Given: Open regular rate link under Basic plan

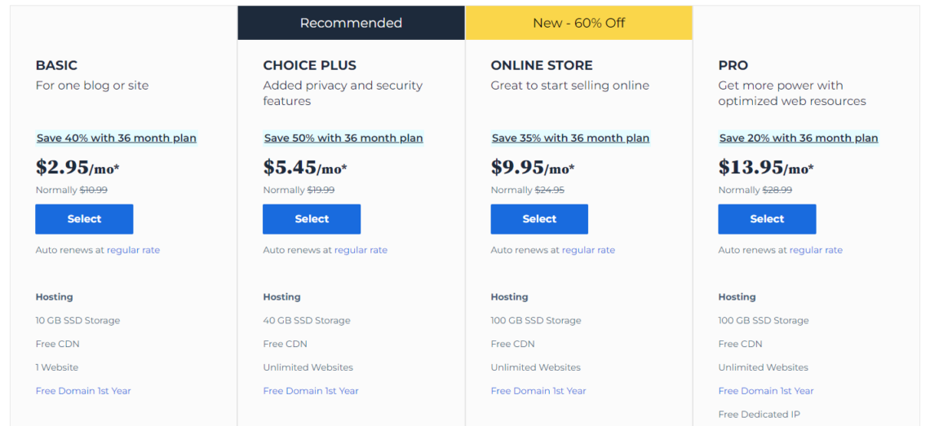Looking at the screenshot, I should tap(133, 250).
